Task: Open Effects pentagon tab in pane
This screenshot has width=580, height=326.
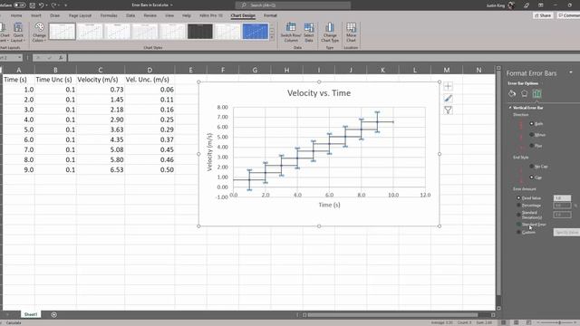Action: pos(524,93)
